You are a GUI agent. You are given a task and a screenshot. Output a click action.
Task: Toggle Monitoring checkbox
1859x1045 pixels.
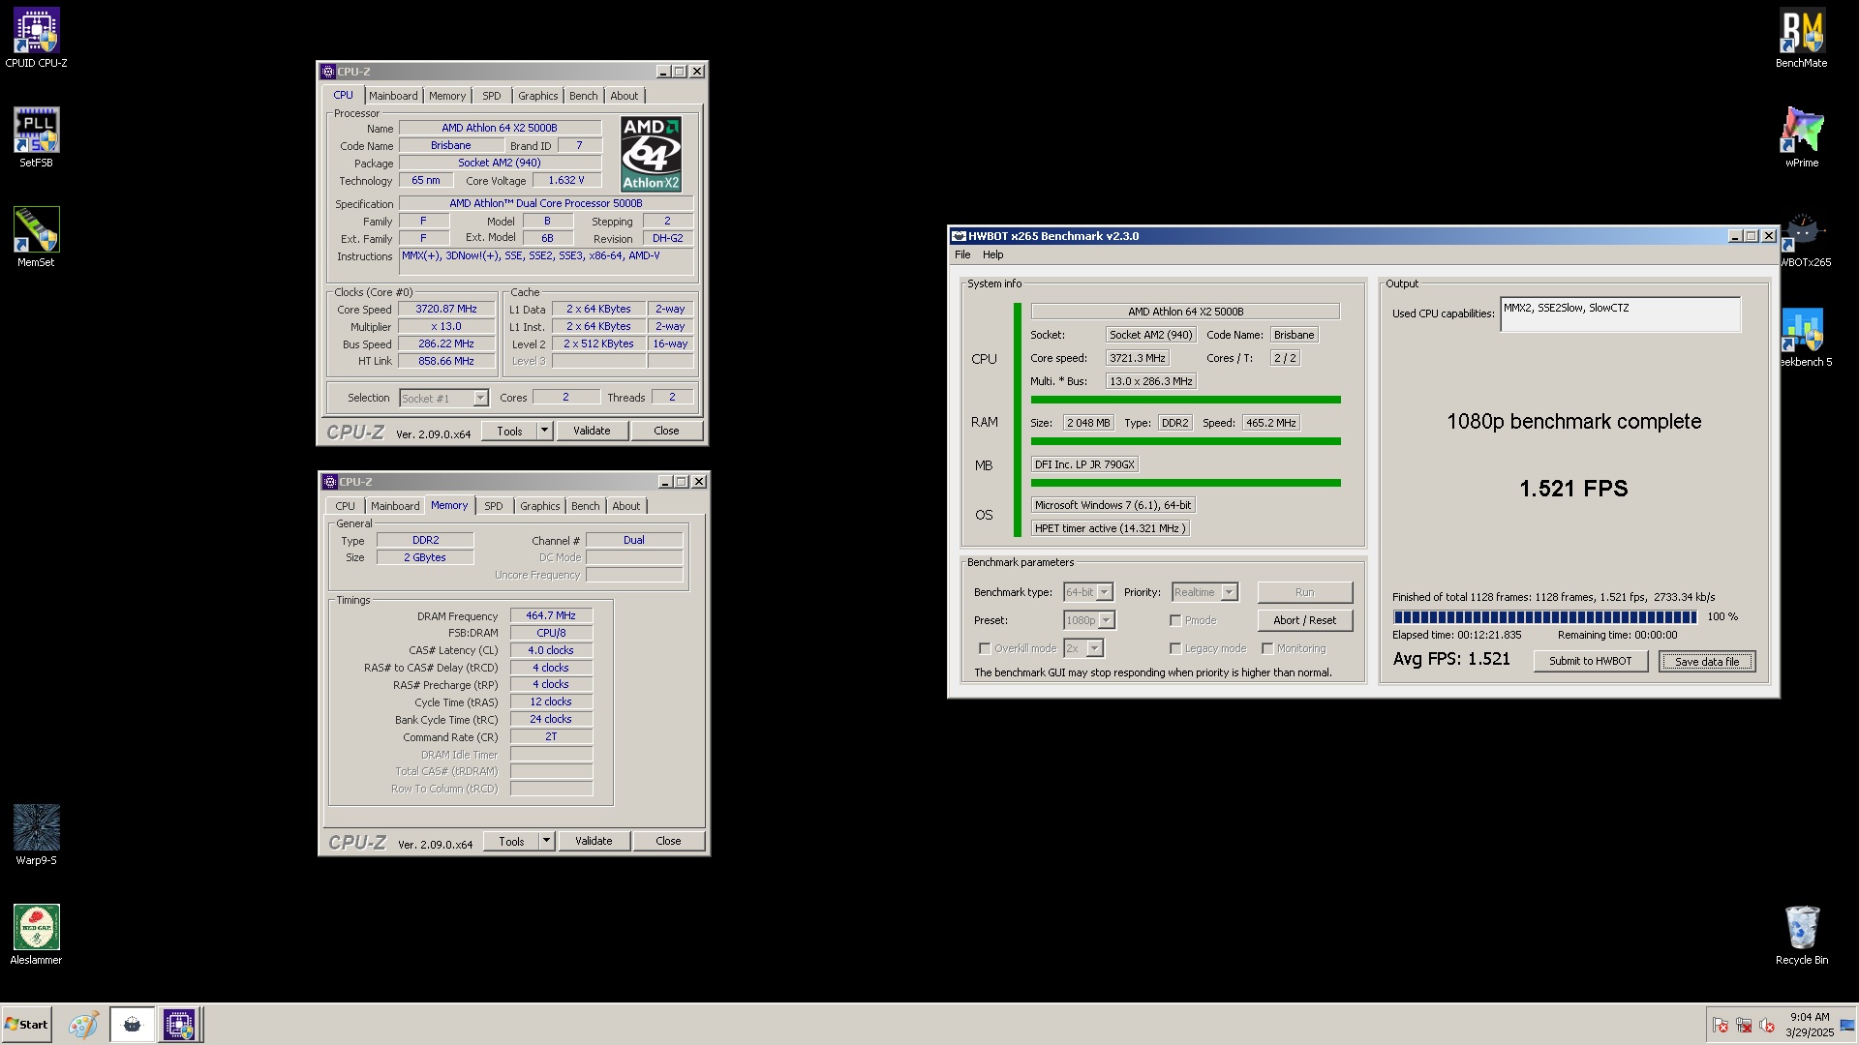click(x=1267, y=648)
